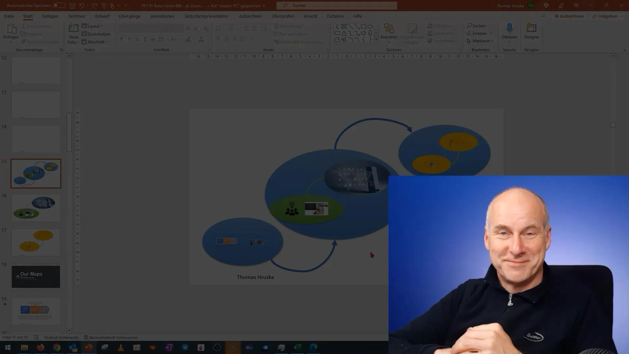Undo the last action
Viewport: 629px width, 354px height.
pyautogui.click(x=82, y=6)
